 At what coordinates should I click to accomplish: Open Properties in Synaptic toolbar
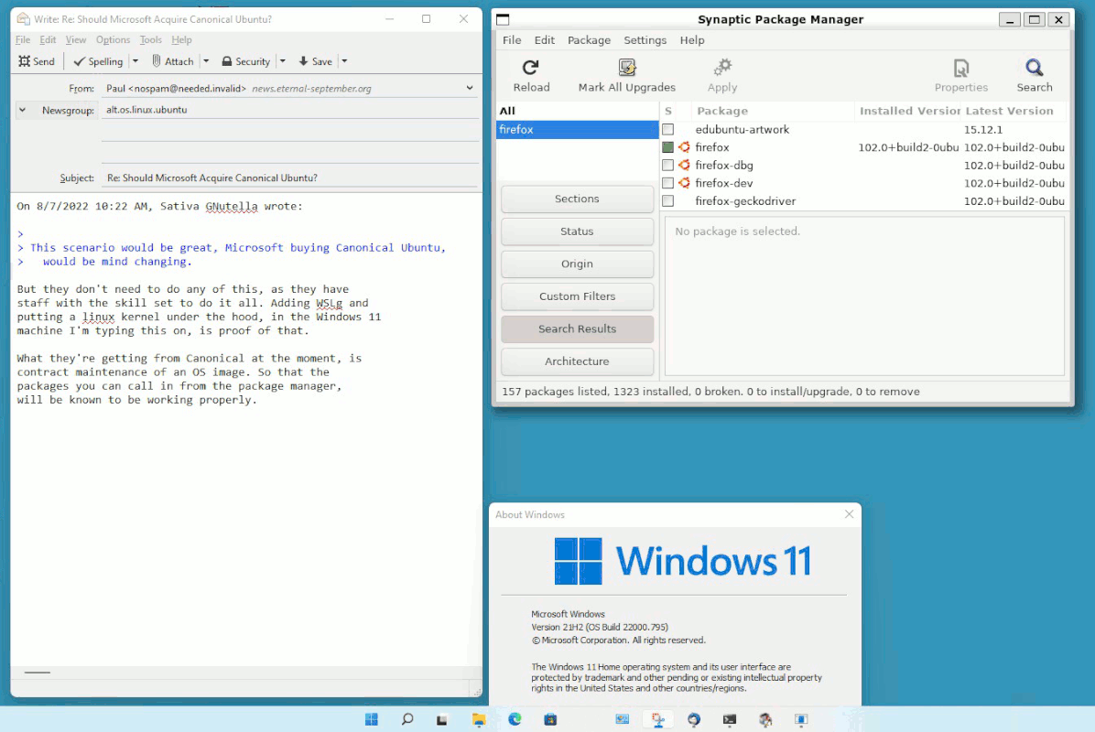point(961,75)
